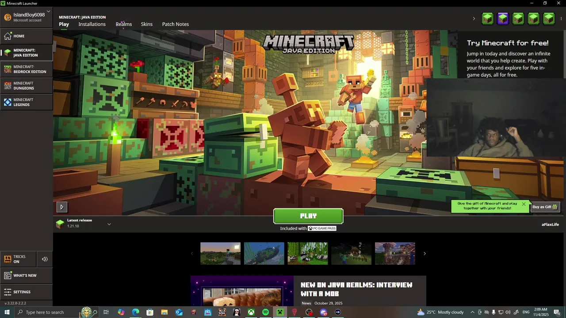Click the Buy as Gift button

point(545,207)
